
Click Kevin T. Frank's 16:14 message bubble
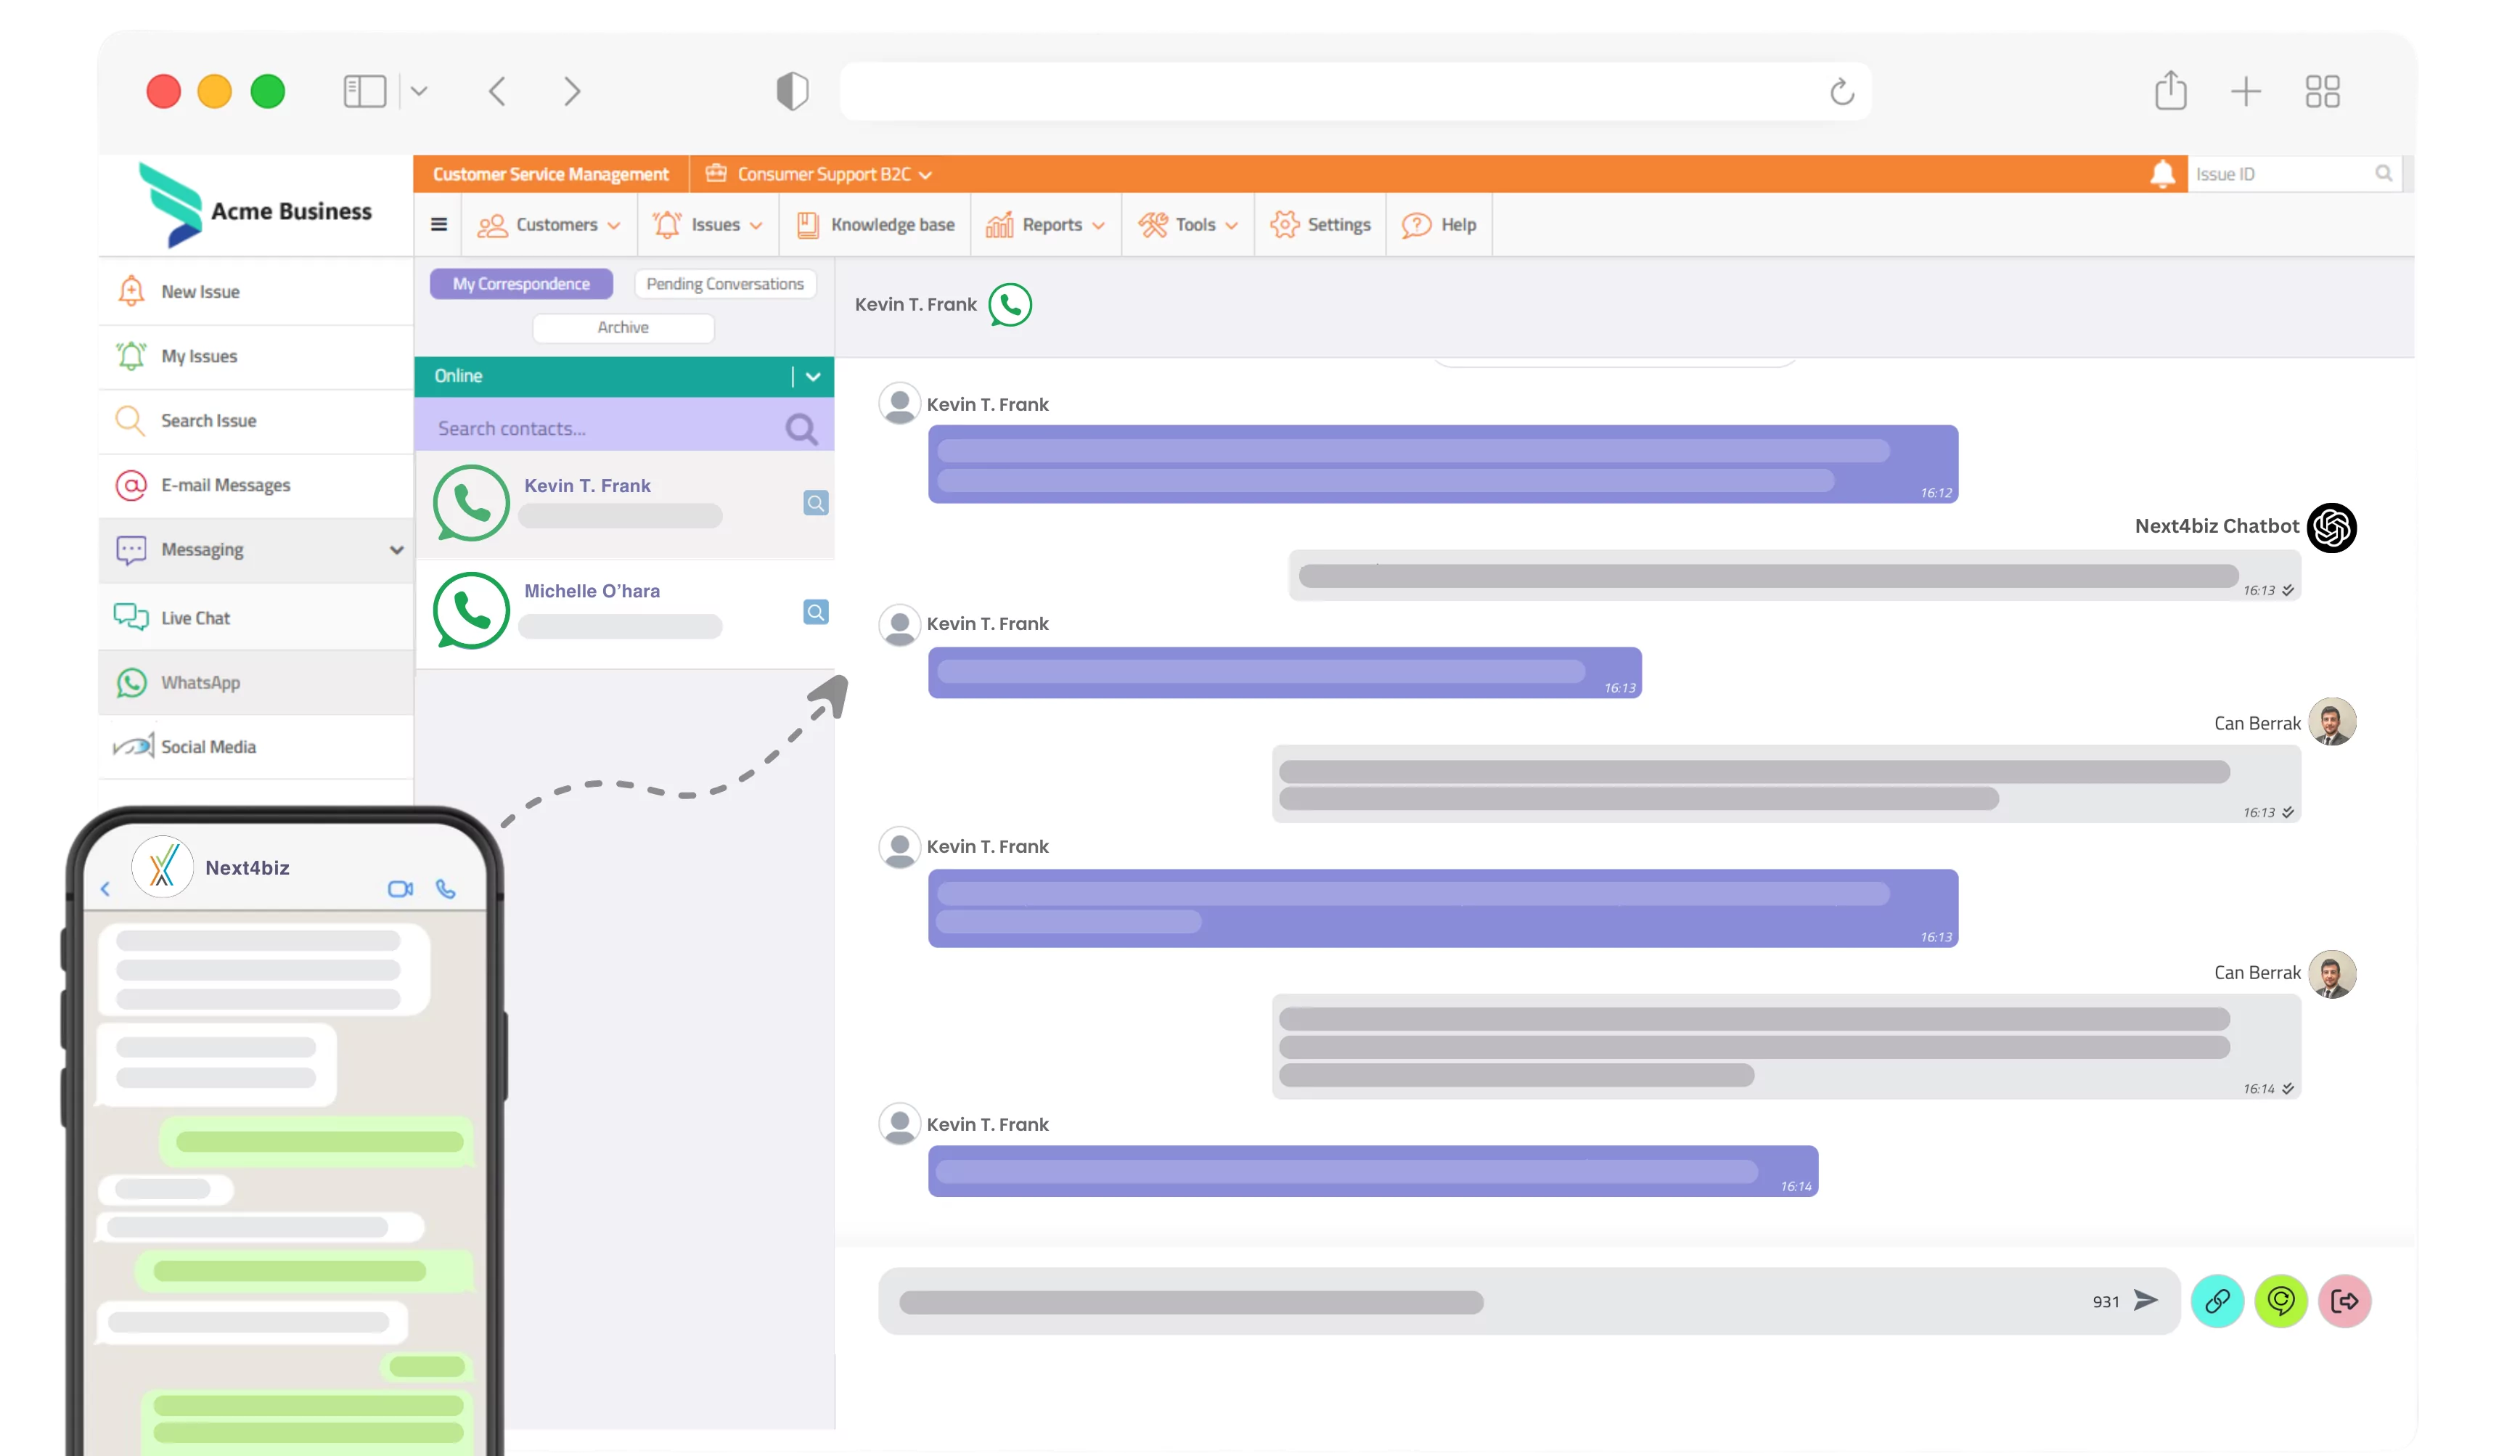point(1373,1171)
